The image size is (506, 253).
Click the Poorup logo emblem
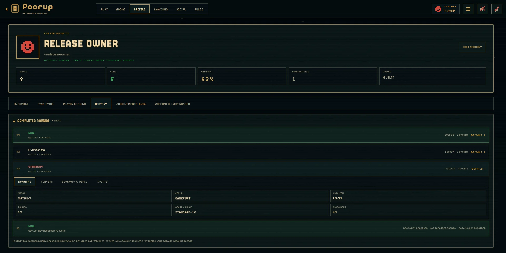15,8
